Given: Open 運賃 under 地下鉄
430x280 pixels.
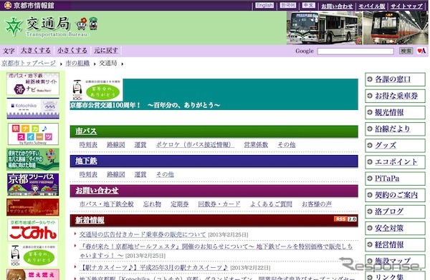Looking at the screenshot, I should click(x=140, y=174).
